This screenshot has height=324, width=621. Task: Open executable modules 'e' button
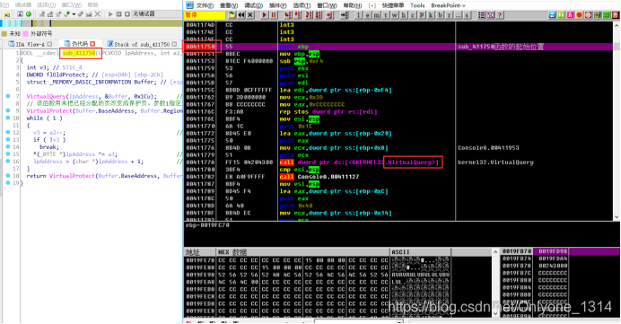(368, 15)
